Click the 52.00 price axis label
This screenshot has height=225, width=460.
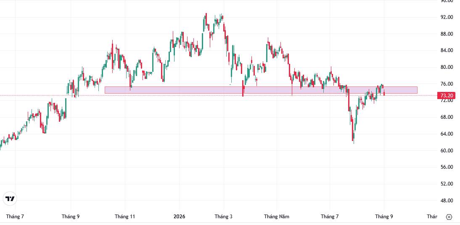[x=447, y=184]
